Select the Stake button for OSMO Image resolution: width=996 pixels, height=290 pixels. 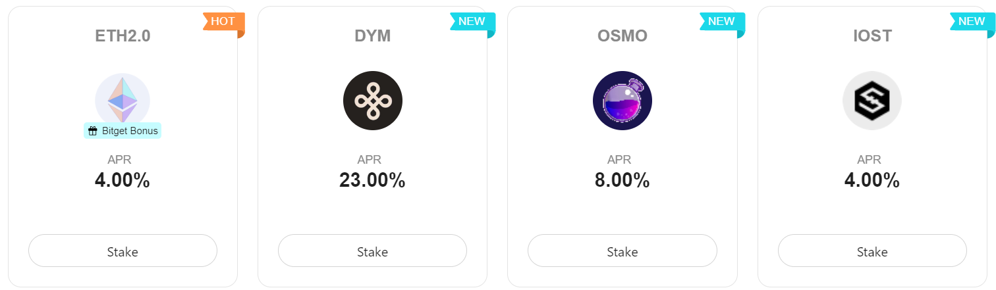click(622, 251)
